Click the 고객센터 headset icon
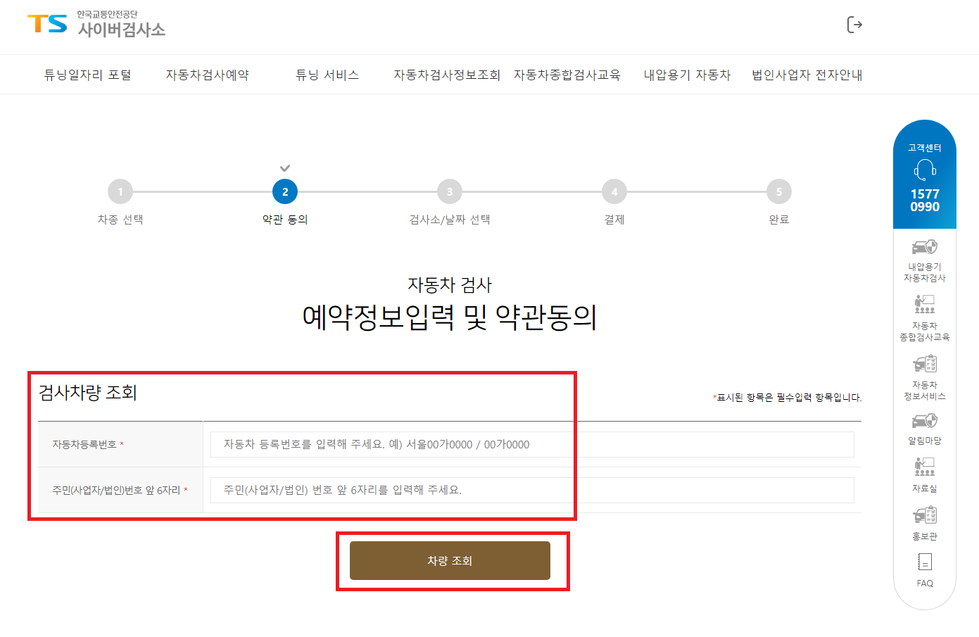The image size is (979, 637). coord(924,171)
